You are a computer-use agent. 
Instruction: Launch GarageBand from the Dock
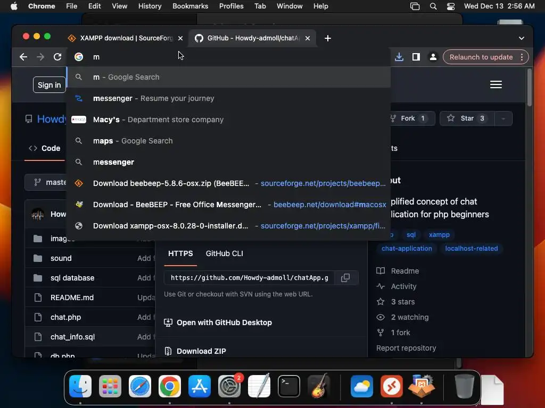pyautogui.click(x=319, y=386)
